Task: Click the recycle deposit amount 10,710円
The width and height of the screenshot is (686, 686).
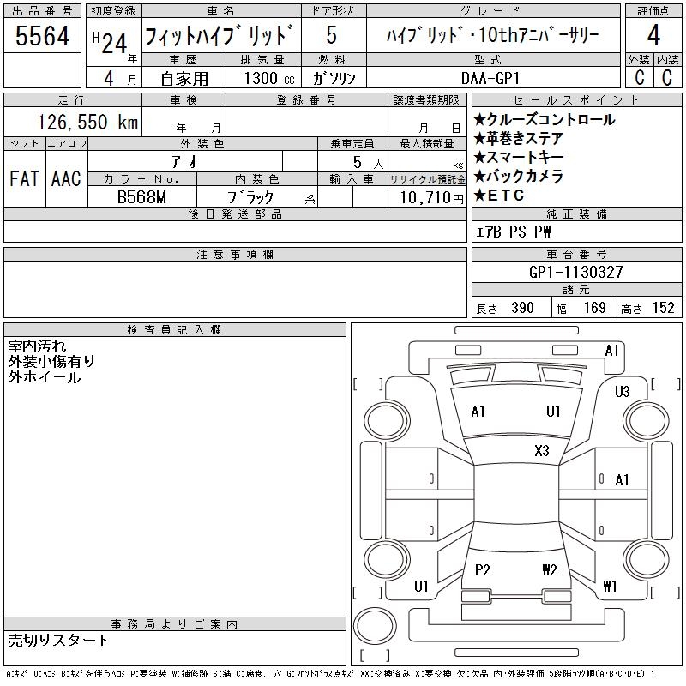Action: (x=427, y=196)
